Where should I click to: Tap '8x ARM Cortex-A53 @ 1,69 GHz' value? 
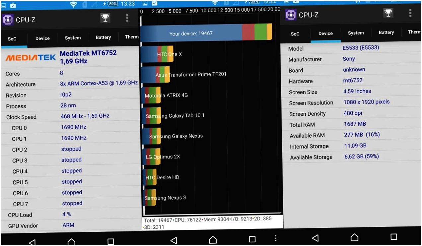pos(99,83)
